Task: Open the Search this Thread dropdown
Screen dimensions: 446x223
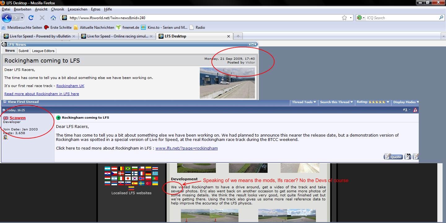Action: point(336,102)
